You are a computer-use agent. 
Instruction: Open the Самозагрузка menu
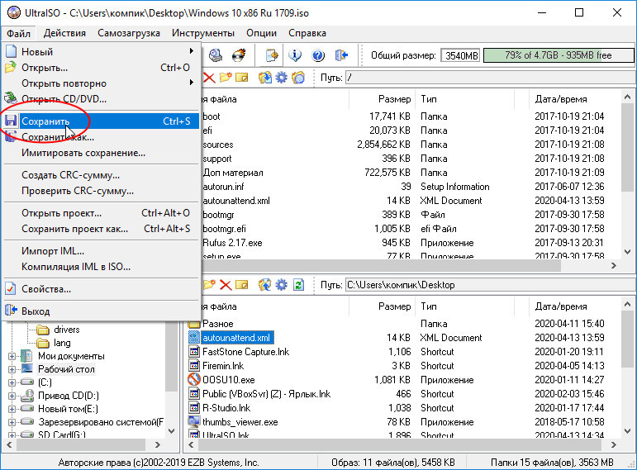click(128, 33)
